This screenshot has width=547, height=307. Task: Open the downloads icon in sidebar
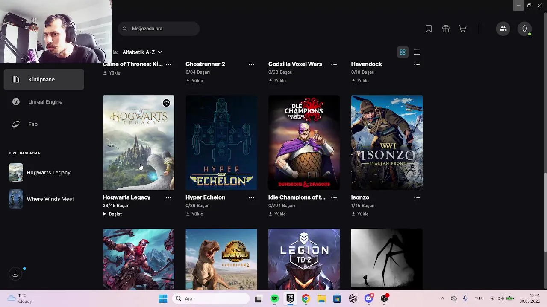point(15,274)
